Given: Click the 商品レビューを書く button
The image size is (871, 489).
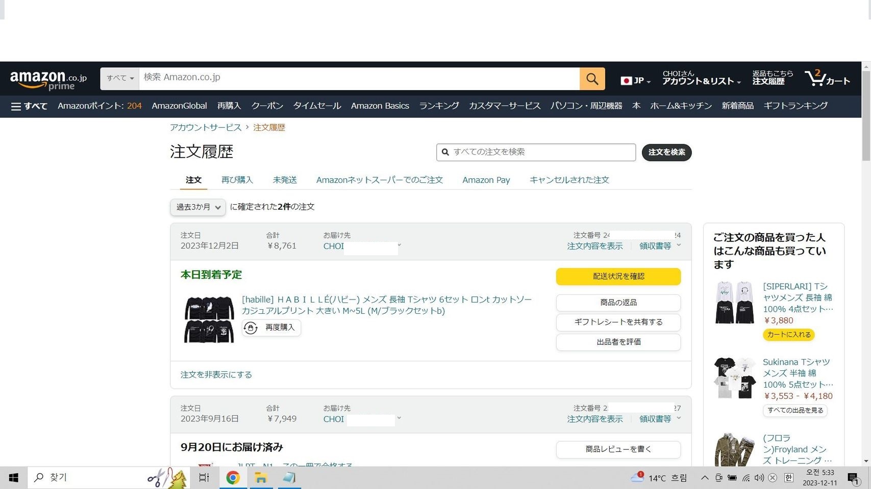Looking at the screenshot, I should (618, 449).
